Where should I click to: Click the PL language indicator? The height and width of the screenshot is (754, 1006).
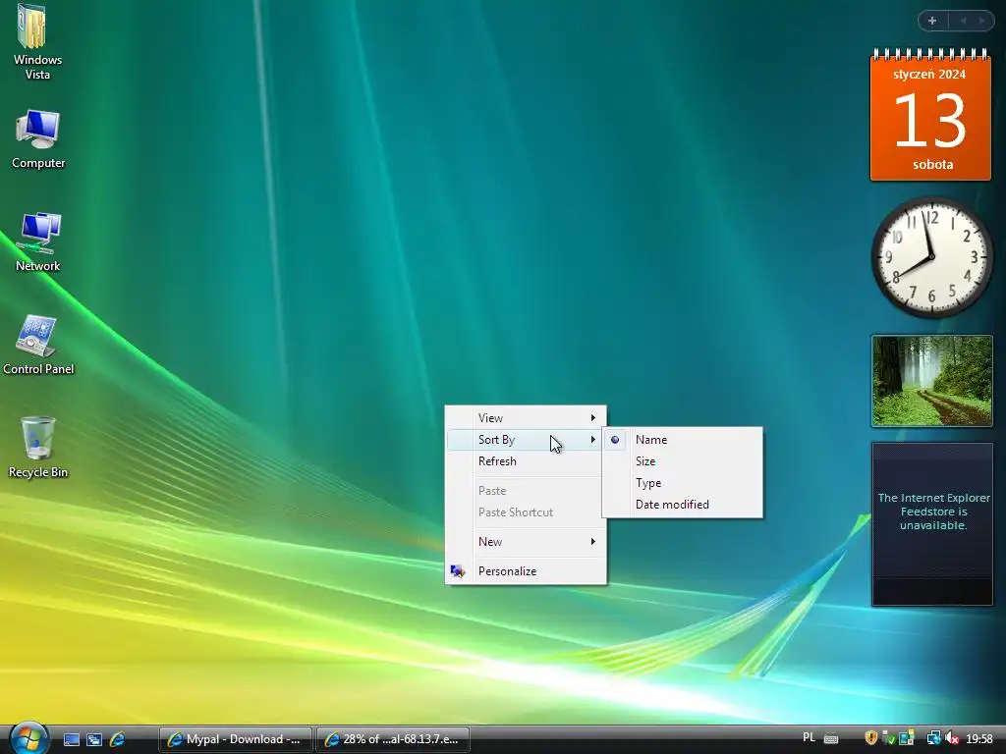tap(810, 738)
